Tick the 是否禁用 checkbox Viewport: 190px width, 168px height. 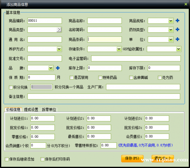[71, 78]
